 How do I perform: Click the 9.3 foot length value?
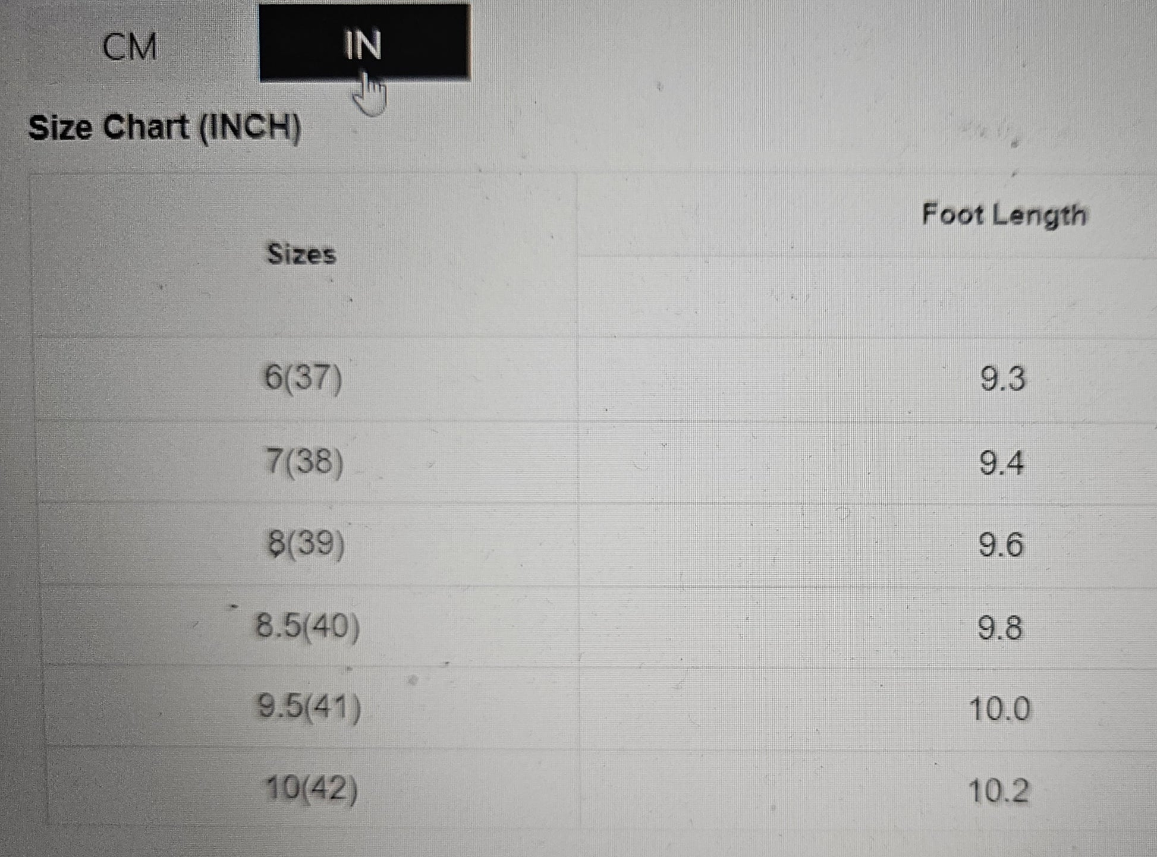1002,379
